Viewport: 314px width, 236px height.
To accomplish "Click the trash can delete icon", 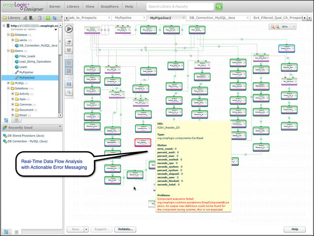I will (40, 18).
